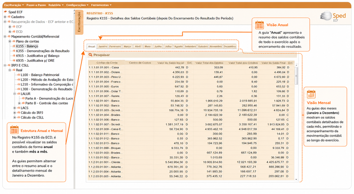This screenshot has height=194, width=354.
Task: Click the Sped ECF root node icon
Action: [5, 12]
